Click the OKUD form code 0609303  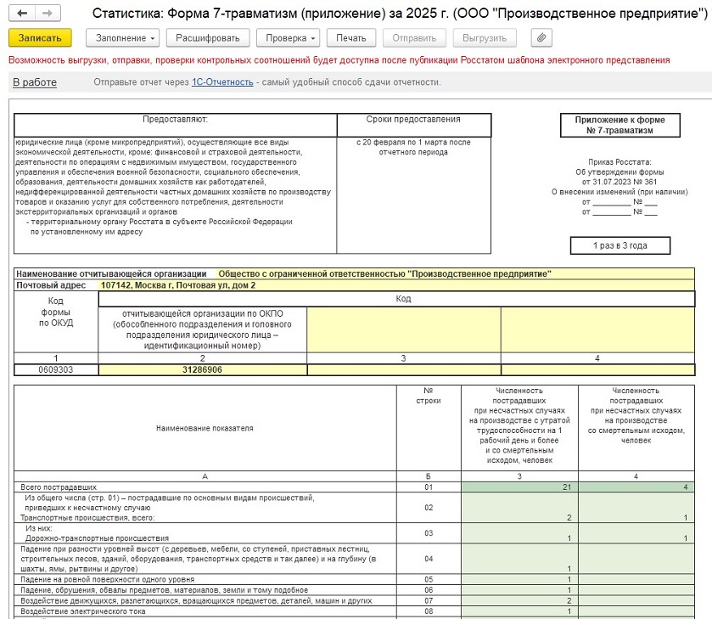pos(56,369)
